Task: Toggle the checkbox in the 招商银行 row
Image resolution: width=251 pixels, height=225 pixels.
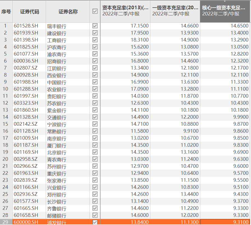Action: (x=95, y=61)
